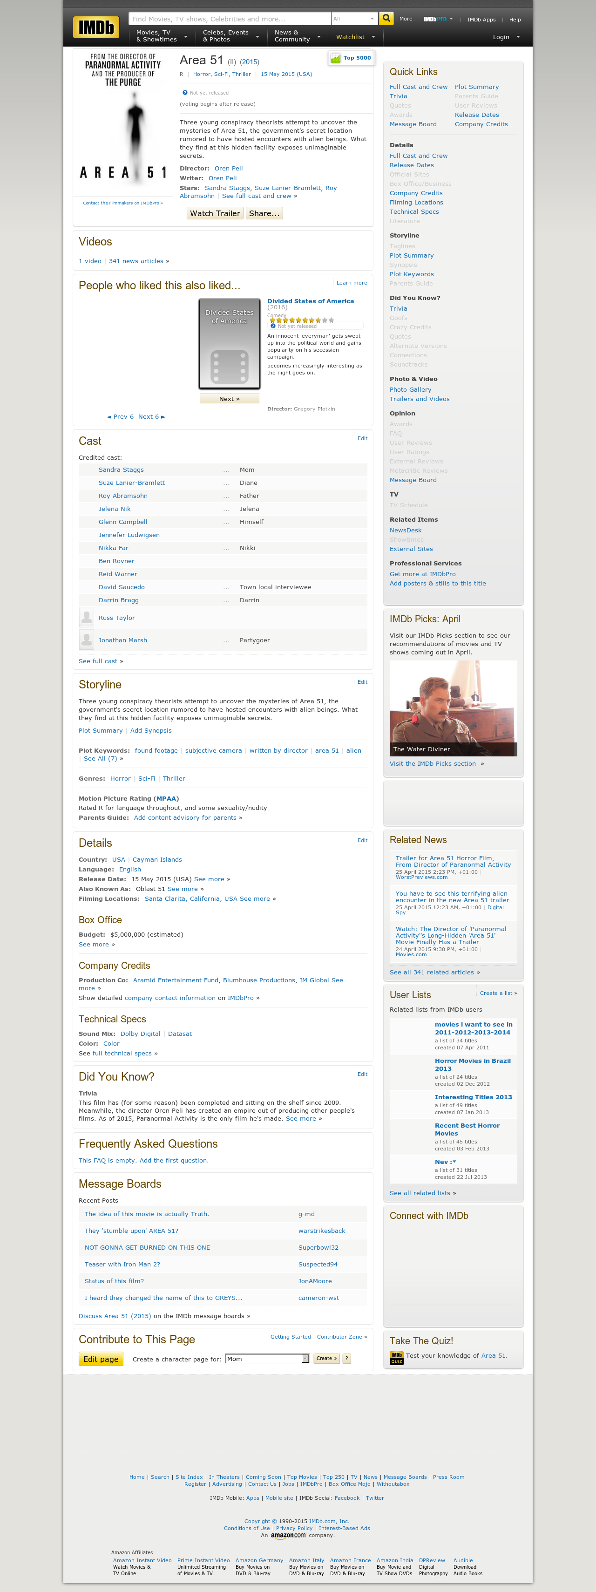Open the 341 news articles link

136,261
